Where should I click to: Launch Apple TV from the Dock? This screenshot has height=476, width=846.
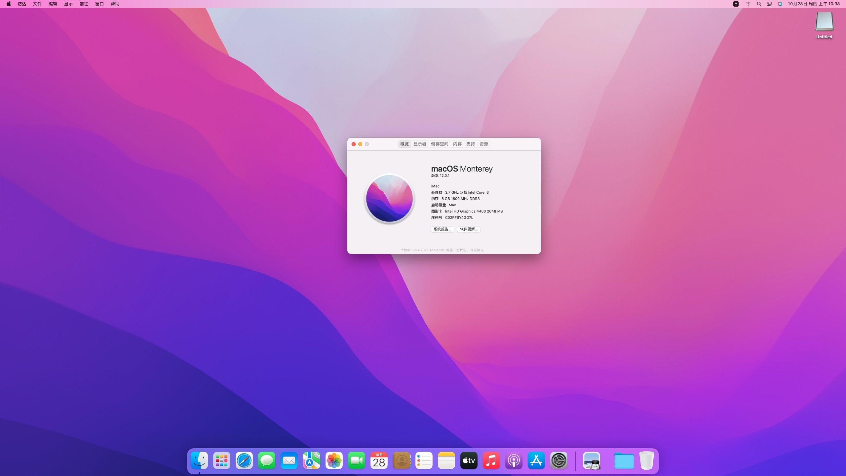469,460
